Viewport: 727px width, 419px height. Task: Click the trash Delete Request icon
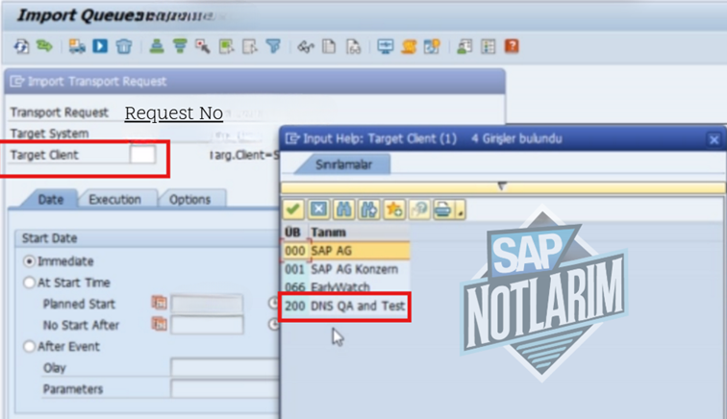coord(124,46)
